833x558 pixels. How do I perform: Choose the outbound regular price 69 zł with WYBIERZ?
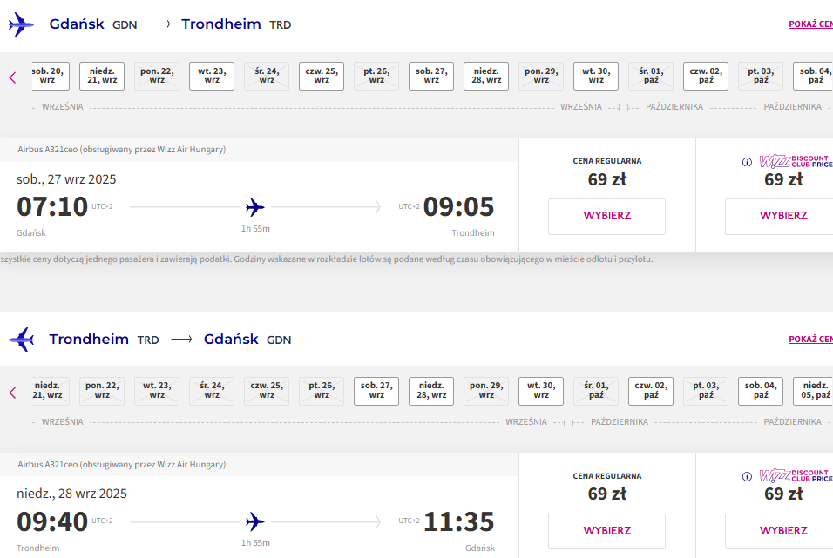click(606, 216)
